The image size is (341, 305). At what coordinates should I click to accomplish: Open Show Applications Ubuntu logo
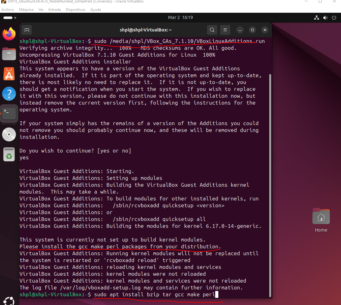9,301
